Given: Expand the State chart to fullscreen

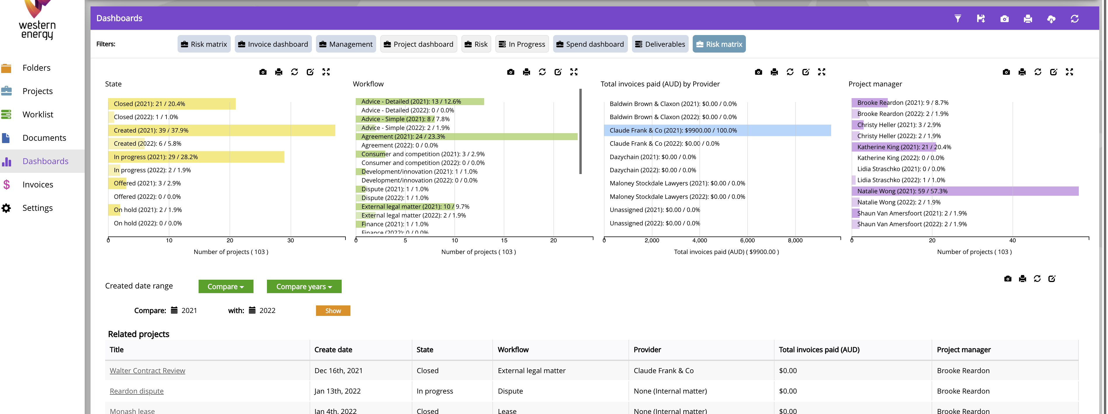Looking at the screenshot, I should point(326,72).
